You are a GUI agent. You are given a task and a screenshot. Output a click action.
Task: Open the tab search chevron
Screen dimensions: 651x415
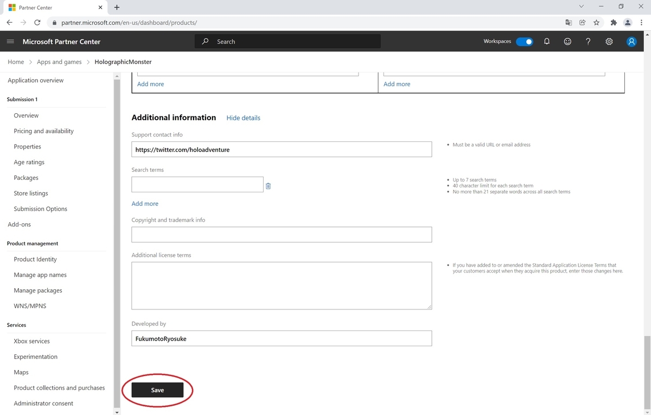(581, 7)
